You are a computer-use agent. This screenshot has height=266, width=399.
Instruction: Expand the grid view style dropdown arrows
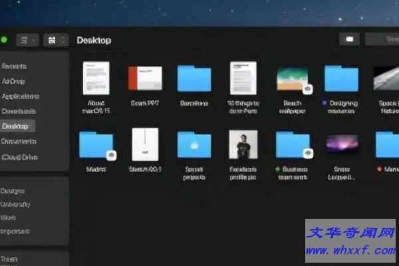point(63,40)
